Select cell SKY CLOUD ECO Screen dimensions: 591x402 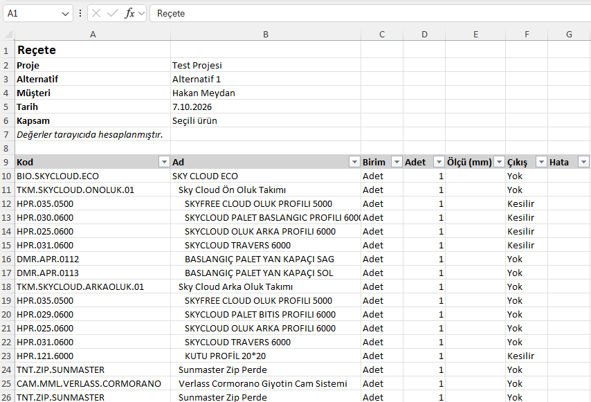(266, 176)
